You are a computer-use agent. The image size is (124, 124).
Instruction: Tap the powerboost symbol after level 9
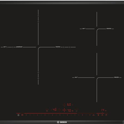pos(94,115)
